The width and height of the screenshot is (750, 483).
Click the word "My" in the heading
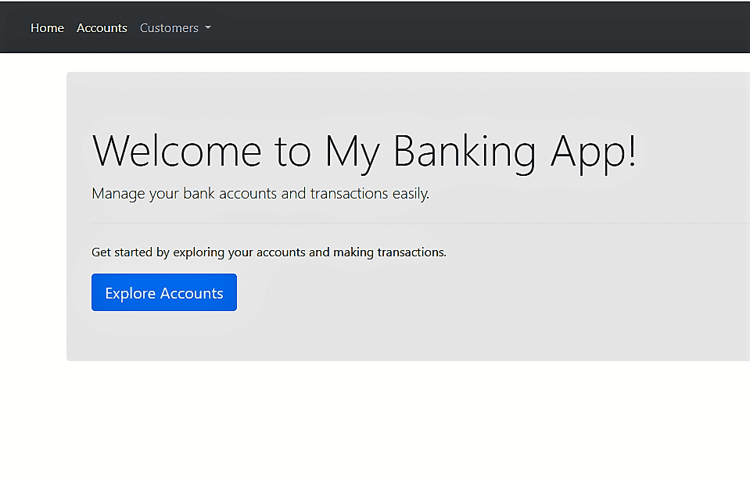pos(352,153)
